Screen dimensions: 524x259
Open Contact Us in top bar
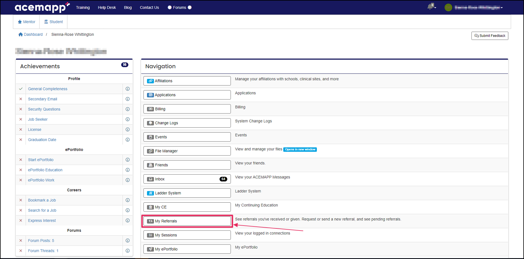click(x=149, y=8)
